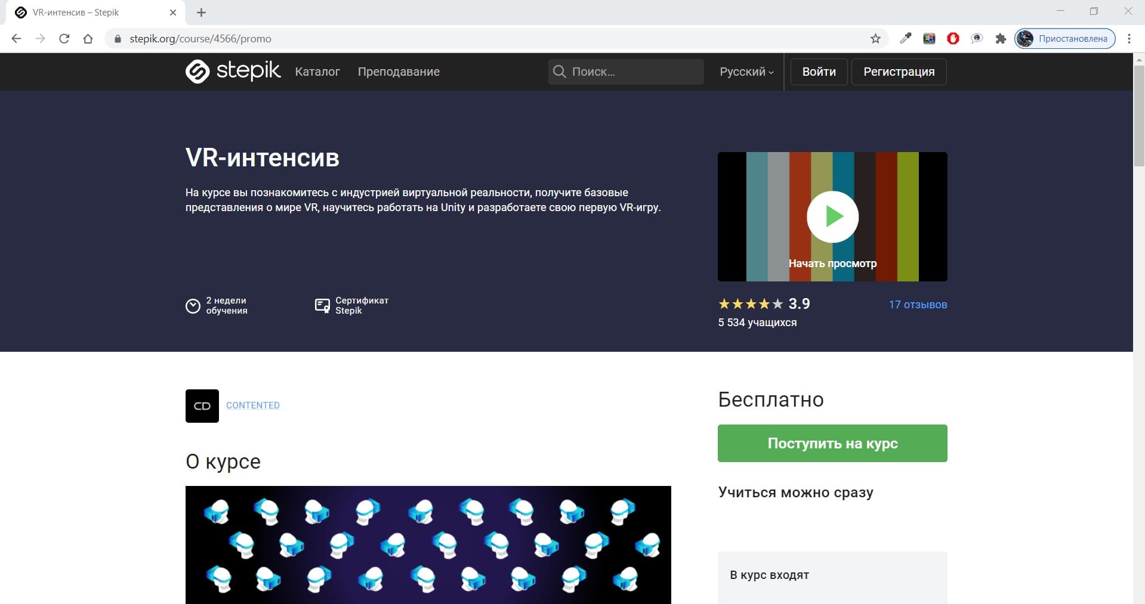Click the Начать просмотр caption
Screen dimensions: 1145x604
tap(832, 264)
